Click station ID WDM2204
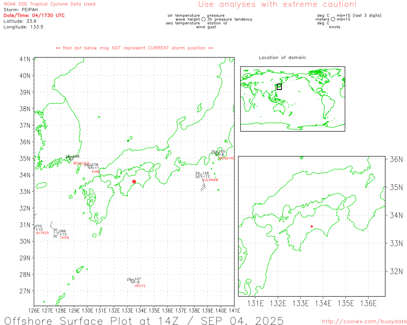This screenshot has height=325, width=407. point(81,163)
